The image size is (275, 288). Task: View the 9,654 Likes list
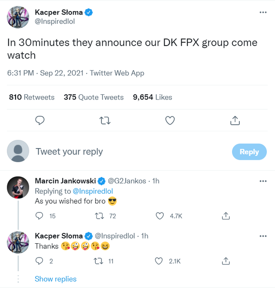tap(153, 97)
